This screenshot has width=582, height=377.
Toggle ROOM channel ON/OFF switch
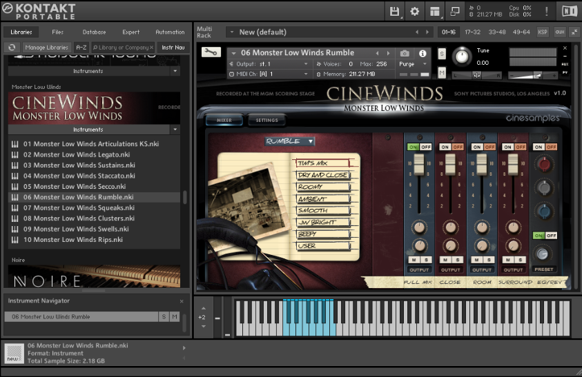click(x=483, y=147)
